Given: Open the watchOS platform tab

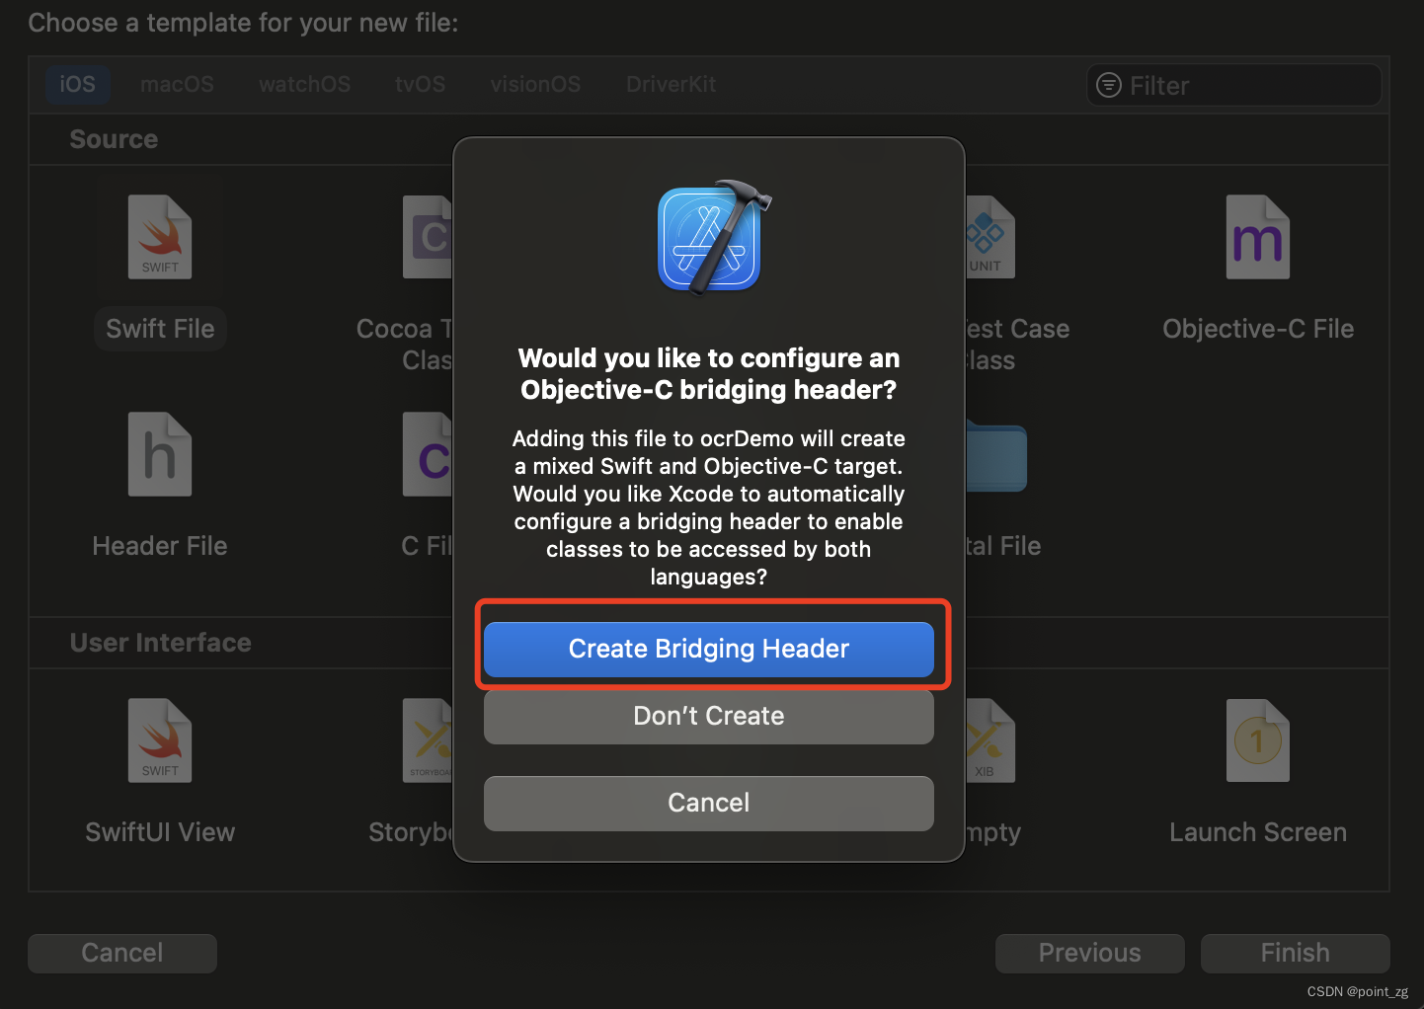Looking at the screenshot, I should click(x=305, y=84).
